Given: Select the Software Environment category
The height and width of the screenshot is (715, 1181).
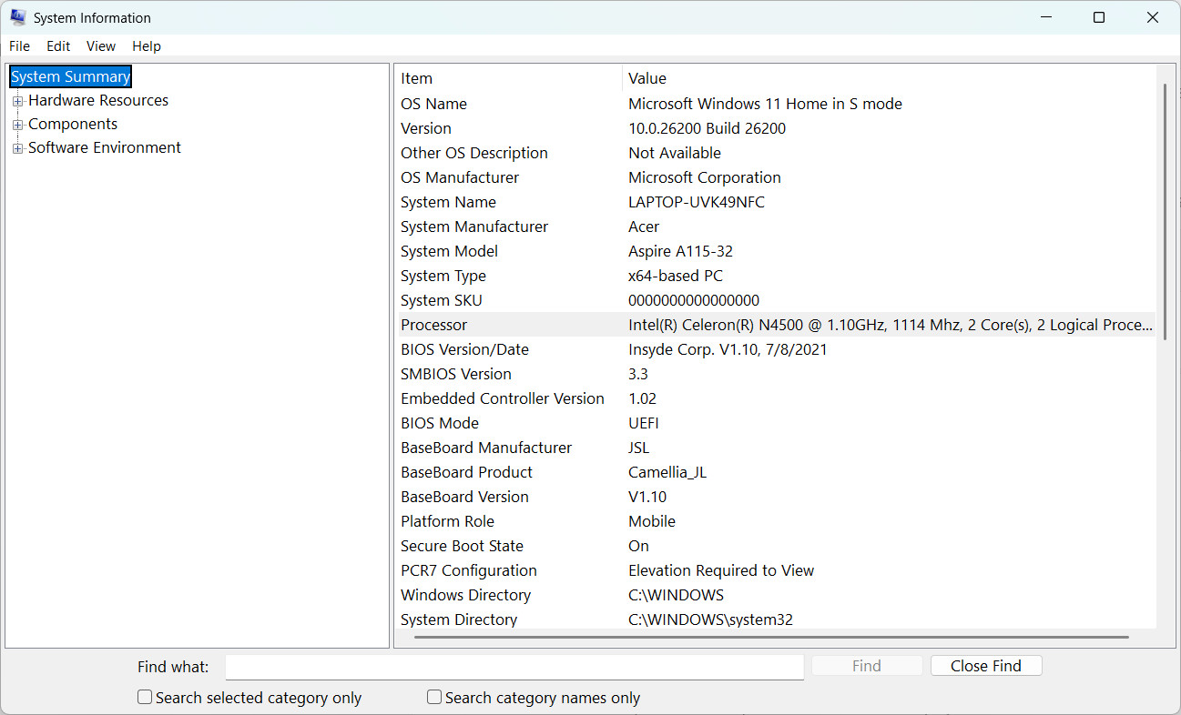Looking at the screenshot, I should [105, 147].
